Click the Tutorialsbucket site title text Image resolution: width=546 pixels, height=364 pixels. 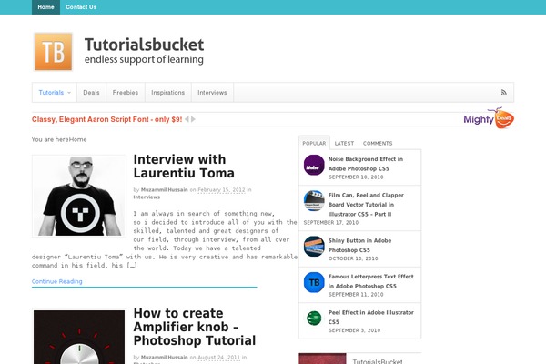click(x=144, y=45)
